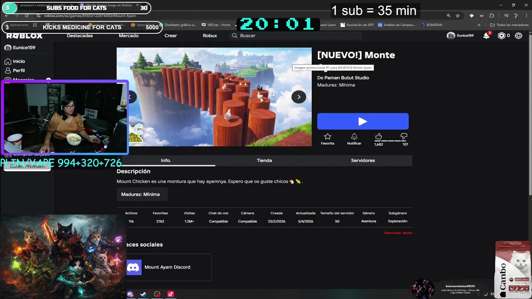Click the Eunice159 sidebar username
532x299 pixels.
tap(24, 48)
